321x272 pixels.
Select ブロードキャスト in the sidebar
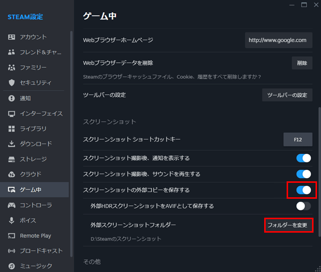click(x=34, y=251)
